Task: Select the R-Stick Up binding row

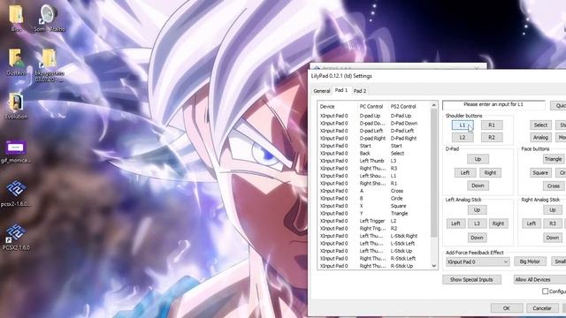Action: [374, 266]
